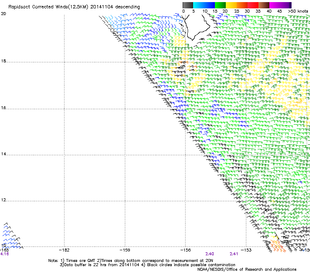The width and height of the screenshot is (310, 272).
Task: Click the gray 0-5 knots legend swatch
Action: point(188,5)
